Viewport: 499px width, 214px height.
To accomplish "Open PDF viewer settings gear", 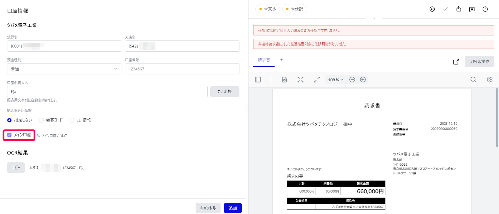I will click(490, 79).
